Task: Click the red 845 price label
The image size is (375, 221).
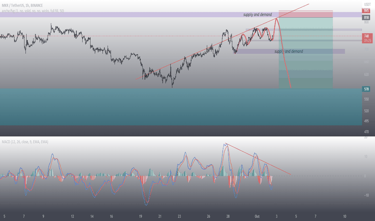Action: 367,10
